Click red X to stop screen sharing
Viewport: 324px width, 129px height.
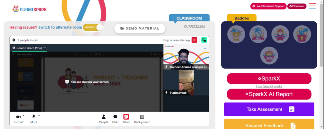(x=194, y=40)
